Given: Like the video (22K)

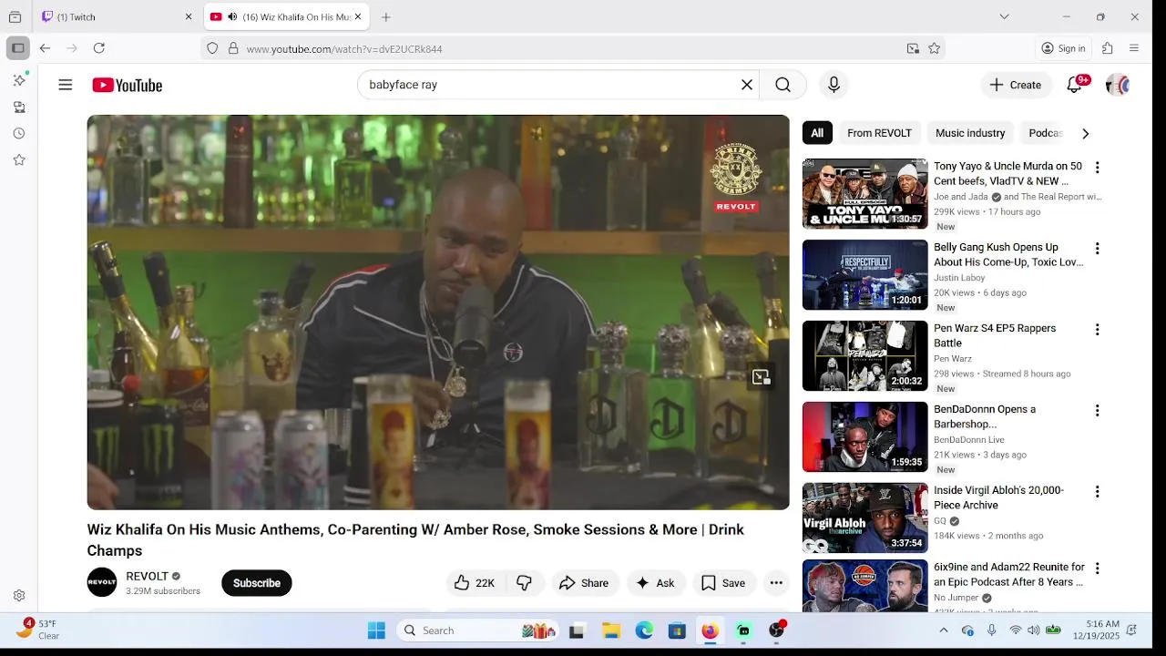Looking at the screenshot, I should (x=475, y=583).
